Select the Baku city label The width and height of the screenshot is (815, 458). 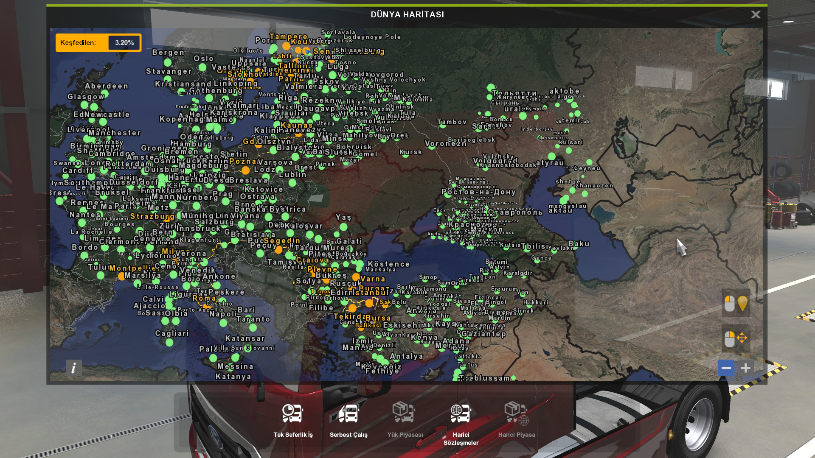pyautogui.click(x=579, y=244)
